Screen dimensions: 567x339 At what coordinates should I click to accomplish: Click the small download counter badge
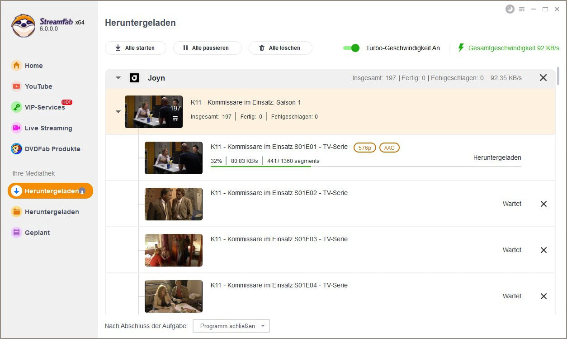(82, 191)
